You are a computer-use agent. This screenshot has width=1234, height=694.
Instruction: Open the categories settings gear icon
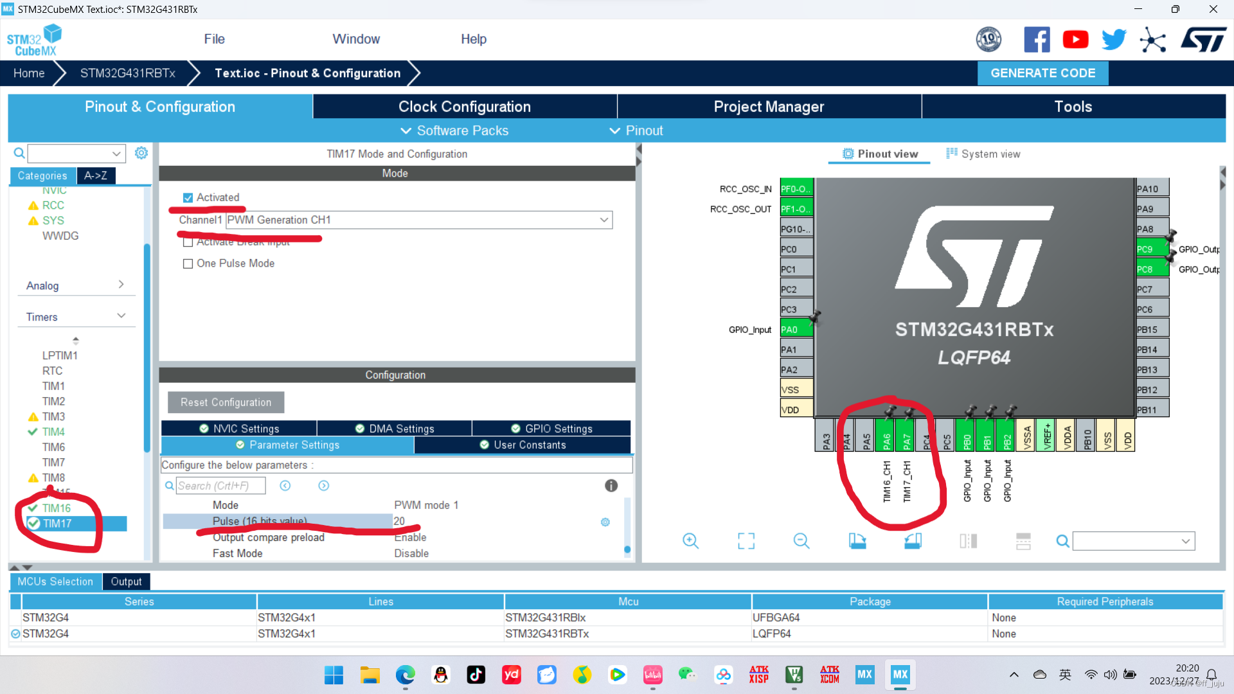coord(141,153)
